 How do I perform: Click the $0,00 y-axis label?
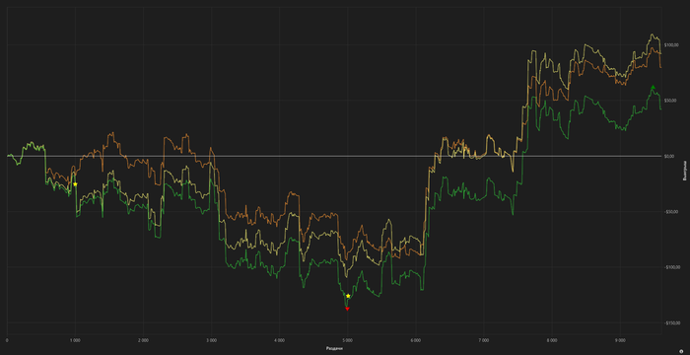pos(669,157)
